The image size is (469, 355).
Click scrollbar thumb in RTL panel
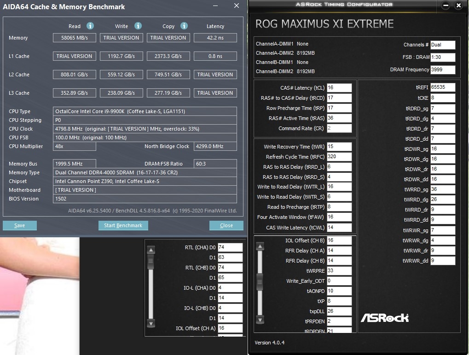coord(151,262)
